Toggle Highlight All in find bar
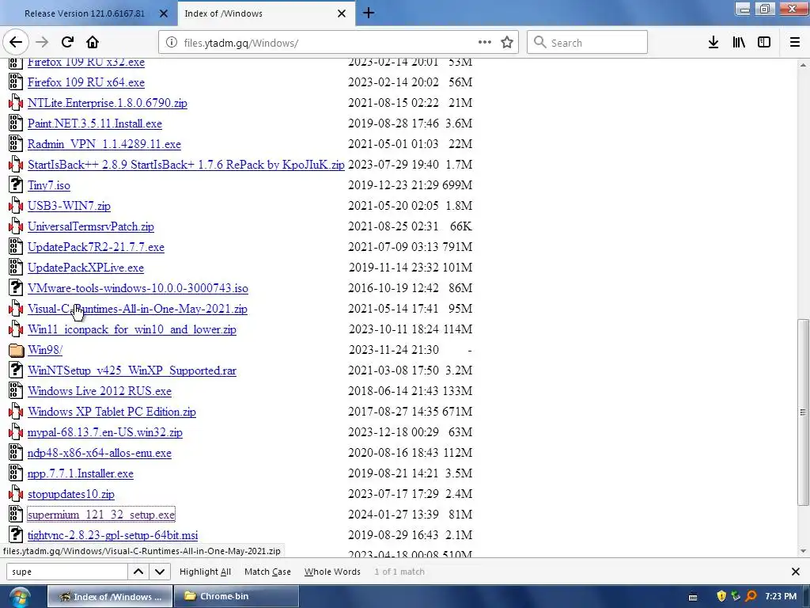 [205, 572]
